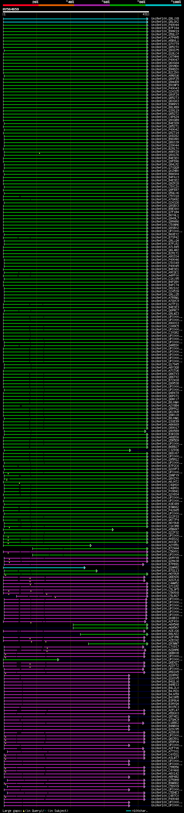The height and width of the screenshot is (813, 184).
Task: Open hit UniRef100_P49044
Action: [165, 25]
